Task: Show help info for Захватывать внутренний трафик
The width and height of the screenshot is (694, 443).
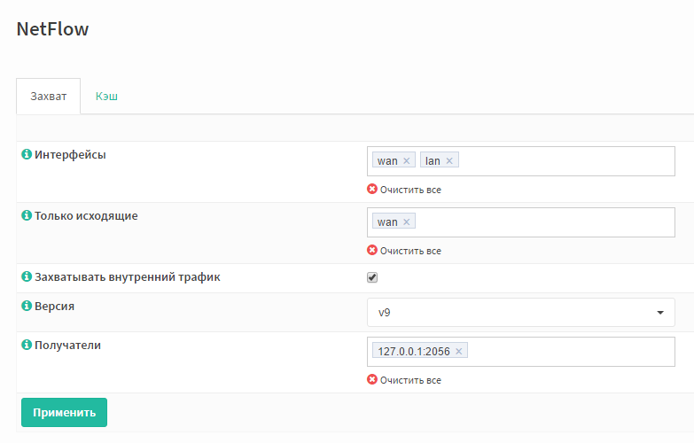Action: (27, 276)
